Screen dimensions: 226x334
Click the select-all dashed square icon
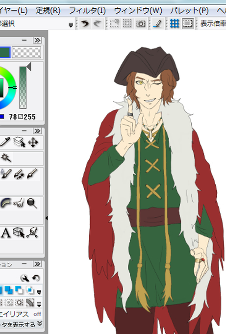coord(127,24)
